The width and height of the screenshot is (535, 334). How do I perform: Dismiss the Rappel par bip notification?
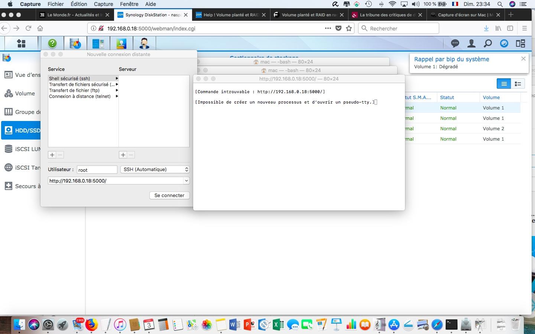point(523,59)
